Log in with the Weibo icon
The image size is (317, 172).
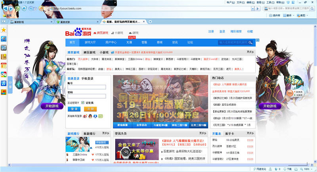85,116
